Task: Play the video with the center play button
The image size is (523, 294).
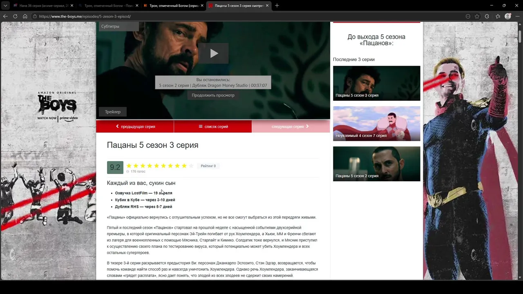Action: (x=213, y=53)
